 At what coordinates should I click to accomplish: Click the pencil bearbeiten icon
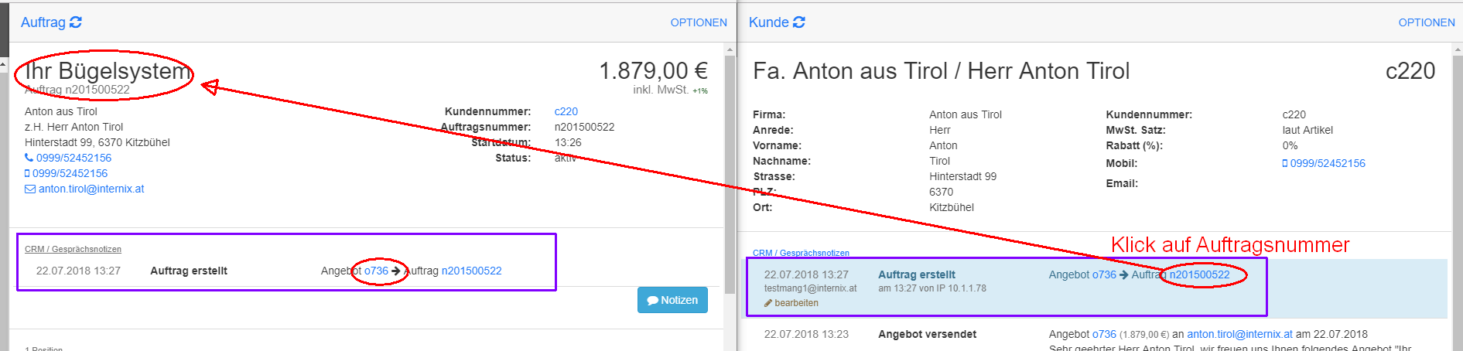[768, 303]
